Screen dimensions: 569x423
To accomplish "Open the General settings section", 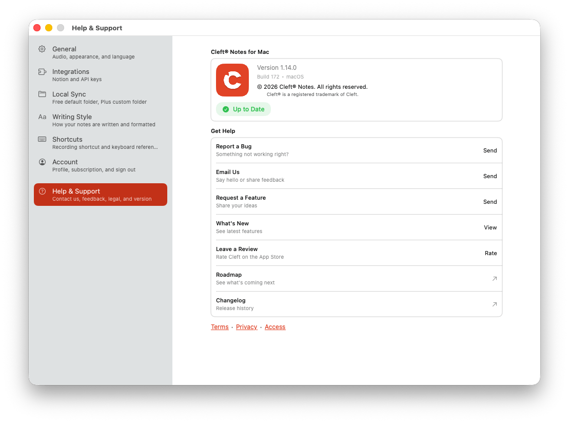I will point(101,52).
